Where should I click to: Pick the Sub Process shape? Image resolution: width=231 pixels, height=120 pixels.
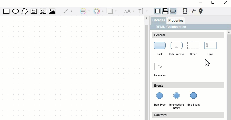click(x=176, y=46)
